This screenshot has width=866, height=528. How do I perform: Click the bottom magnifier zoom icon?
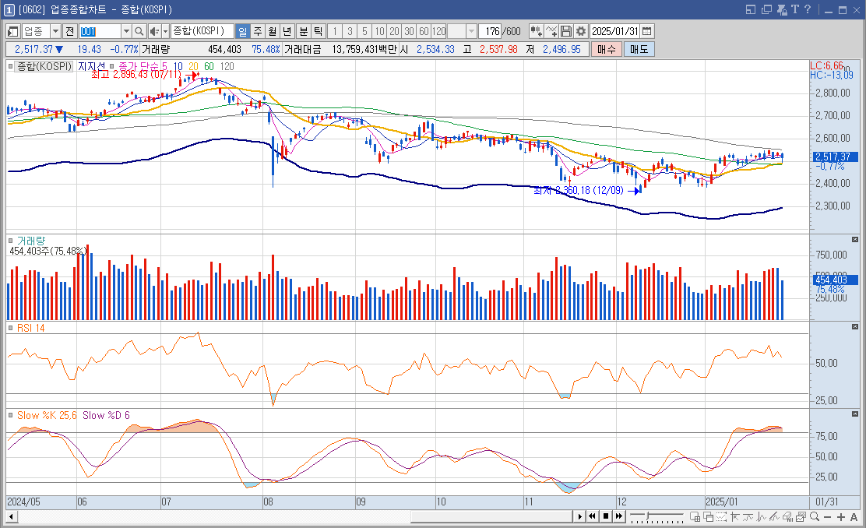[x=814, y=517]
